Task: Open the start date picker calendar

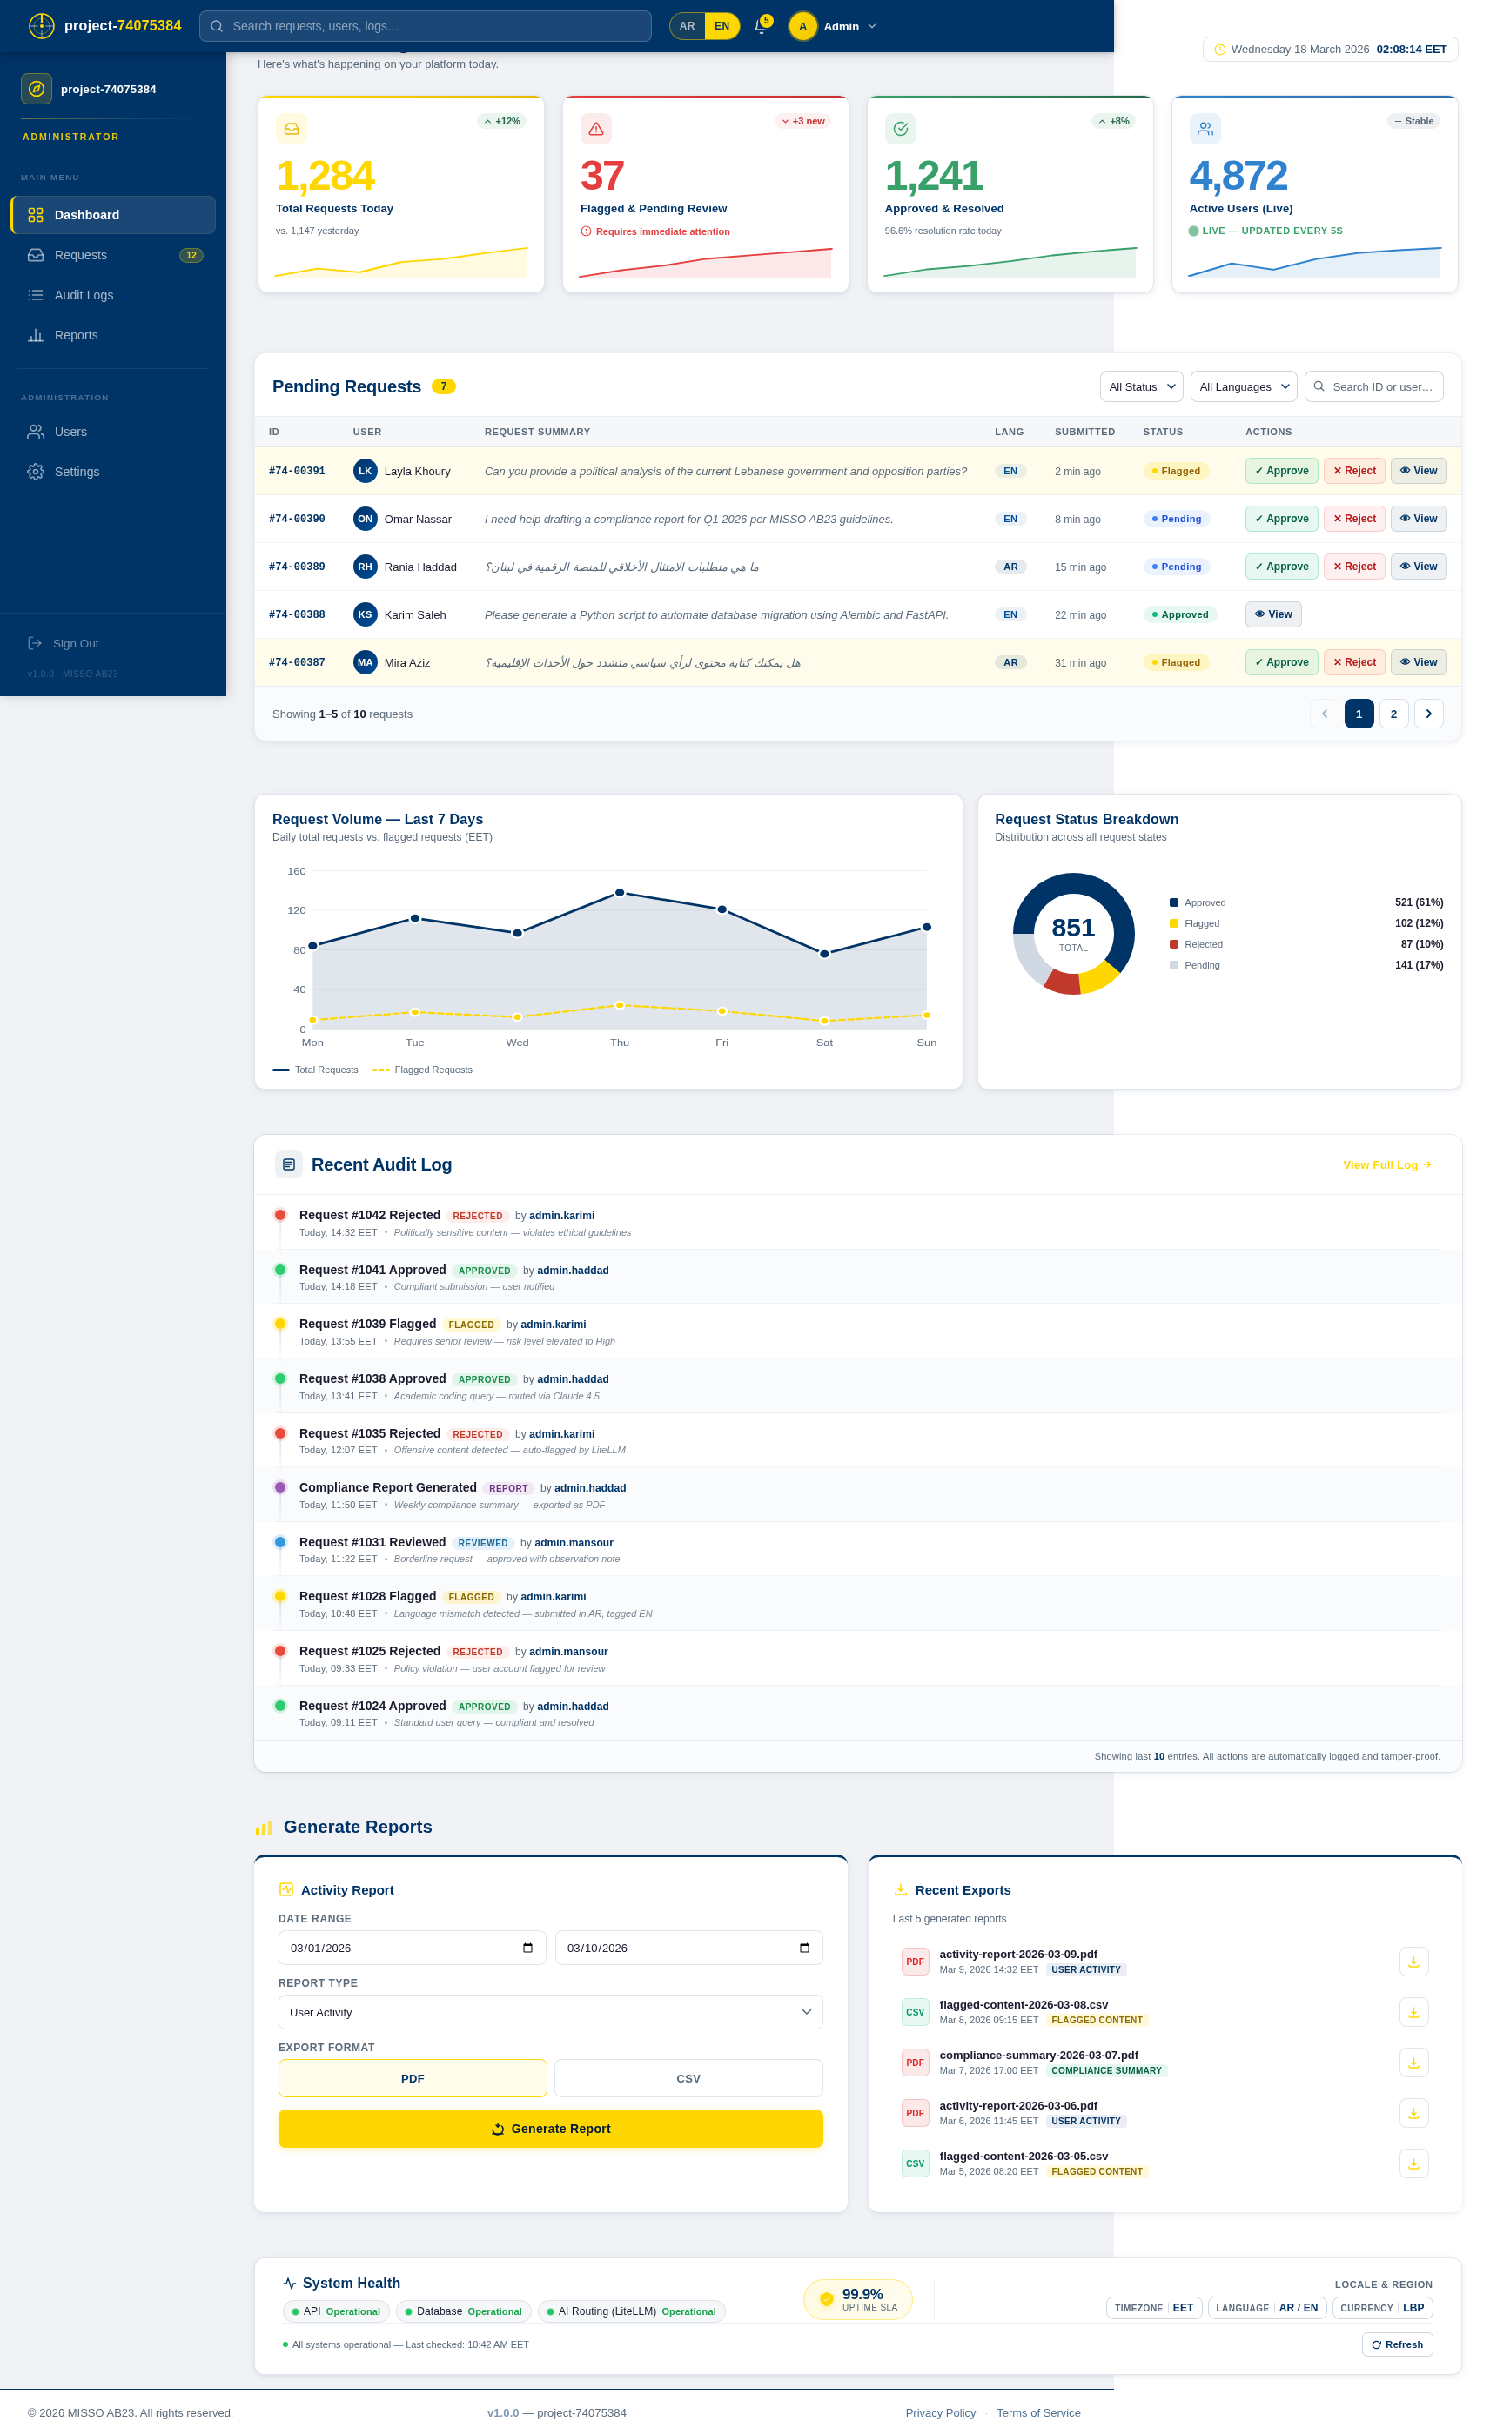Action: [x=528, y=1948]
